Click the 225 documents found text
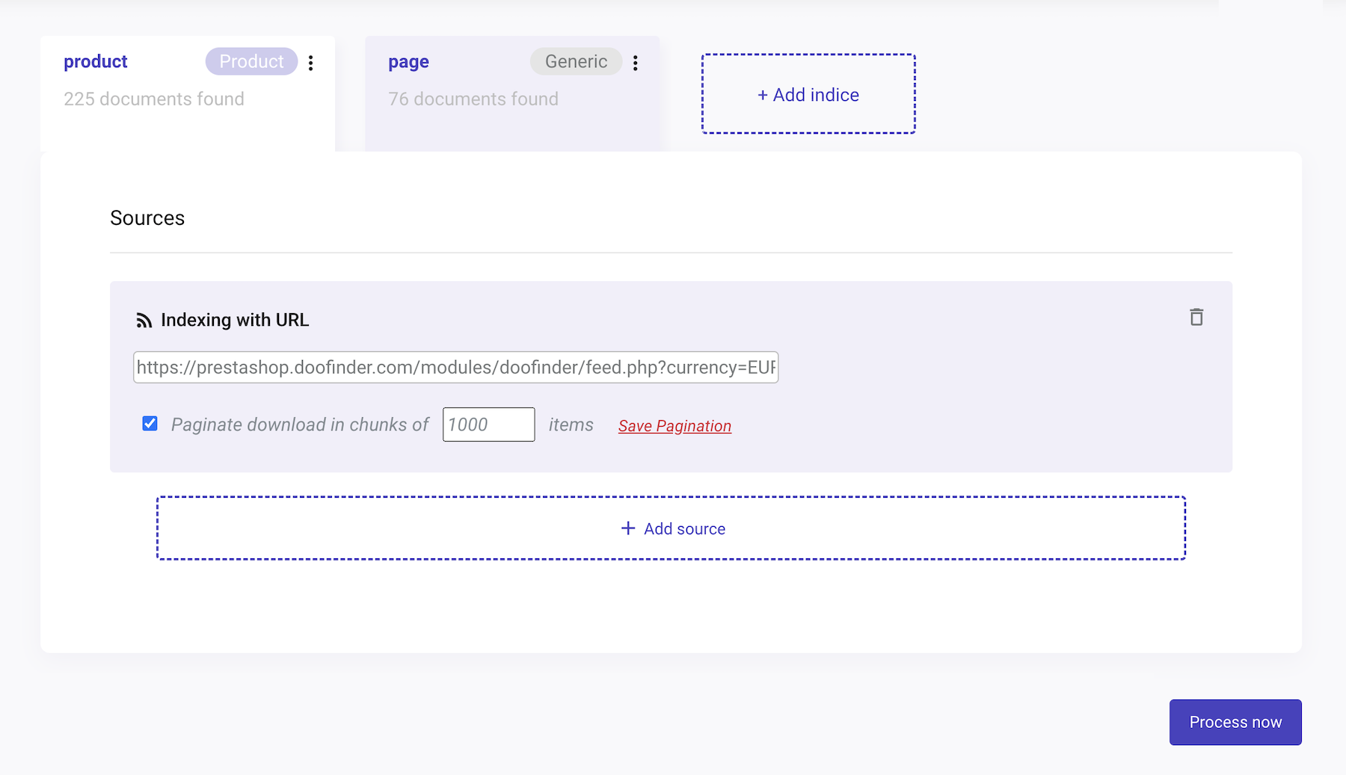 (154, 99)
